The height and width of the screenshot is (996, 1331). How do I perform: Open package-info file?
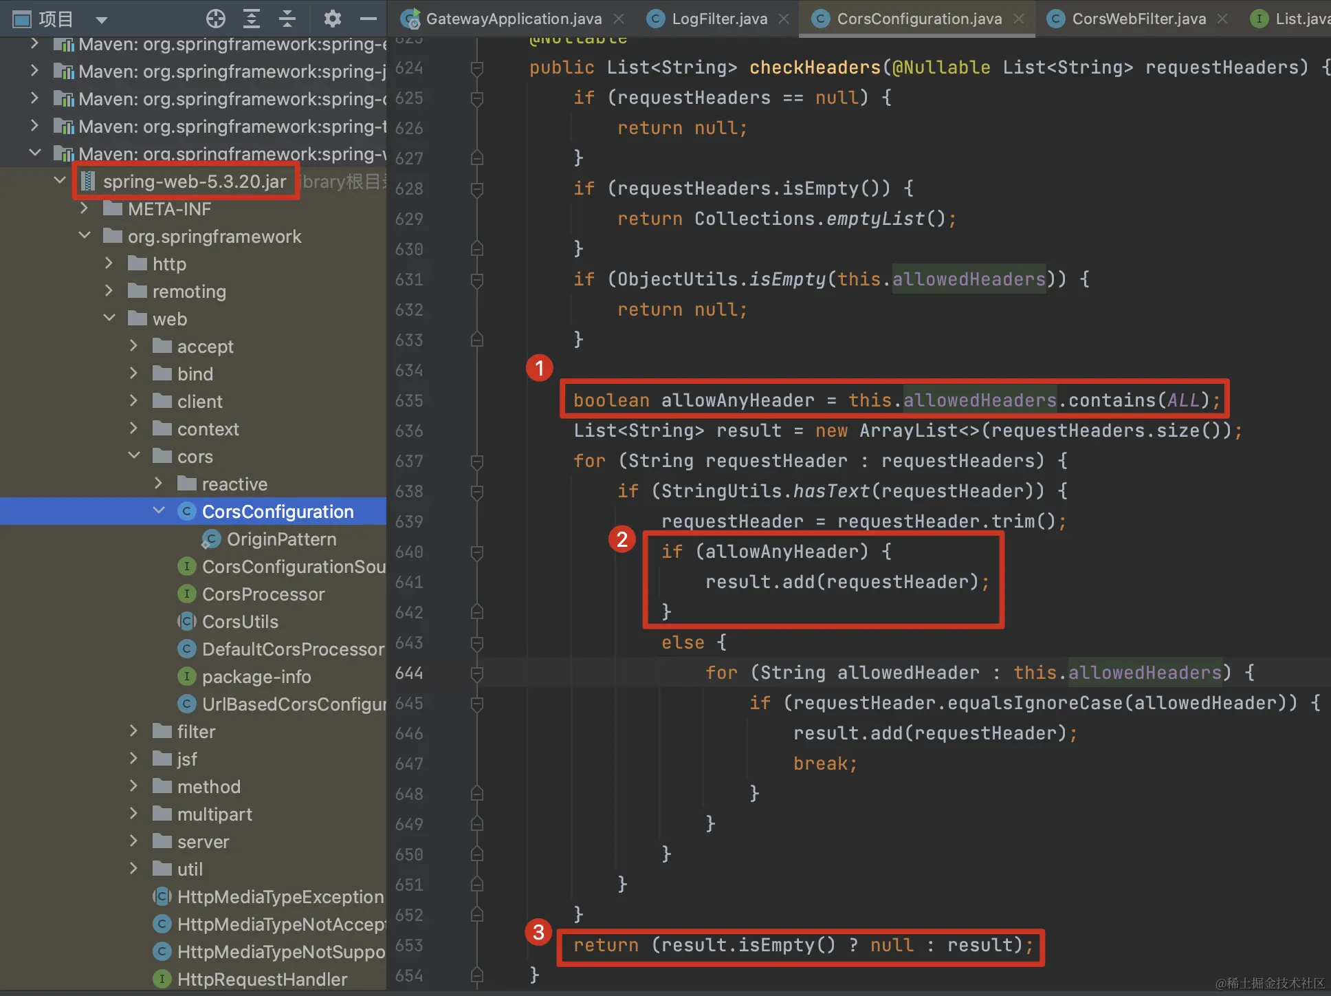pyautogui.click(x=256, y=676)
